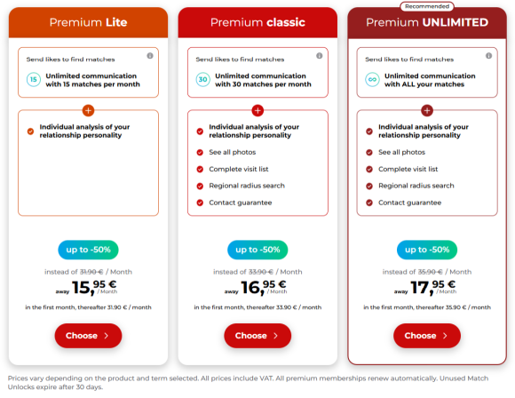Click info icon in Premium Lite box
The width and height of the screenshot is (515, 398).
150,56
